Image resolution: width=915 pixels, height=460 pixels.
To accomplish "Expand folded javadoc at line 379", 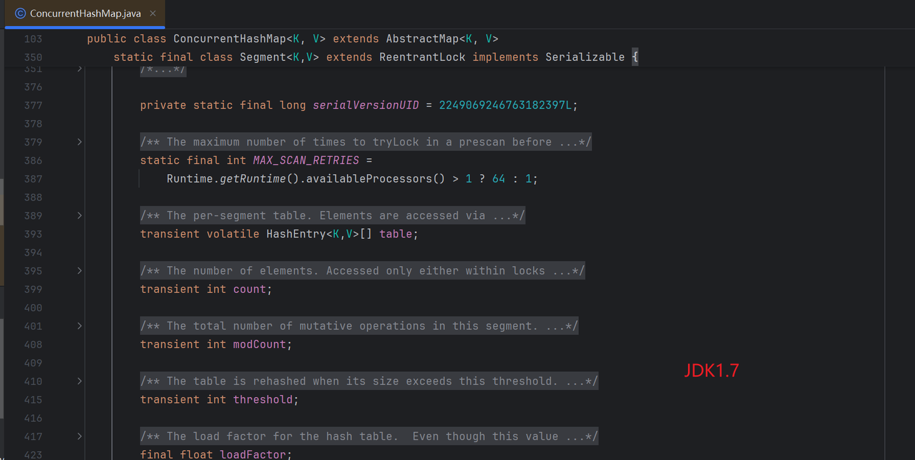I will 79,142.
